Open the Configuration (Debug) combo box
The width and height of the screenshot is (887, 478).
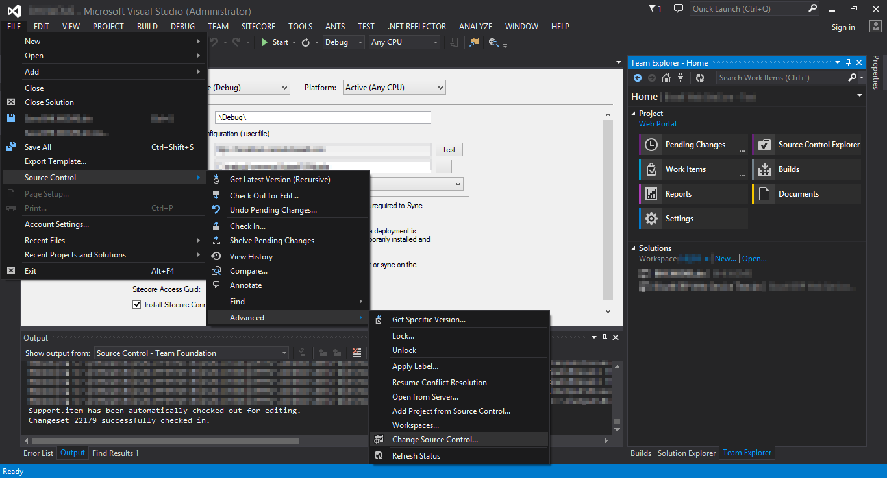point(248,88)
